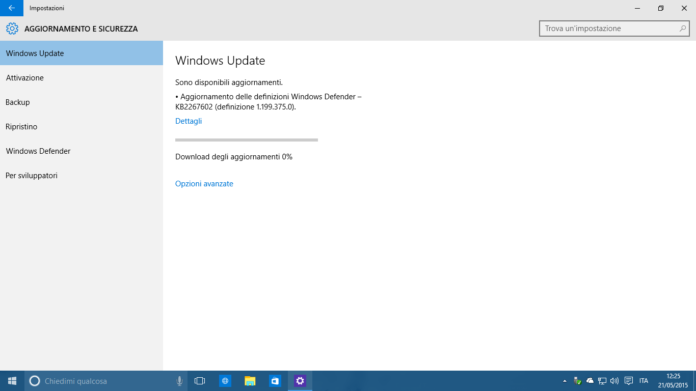Click the search magnifier icon
Image resolution: width=696 pixels, height=391 pixels.
683,29
